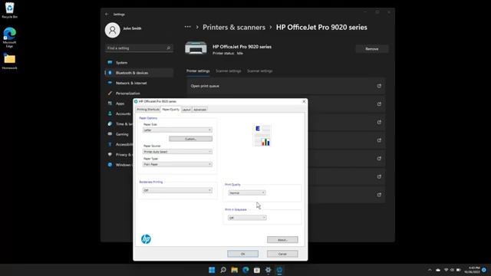Viewport: 491px width, 276px height.
Task: Click the battery tray icon
Action: tap(458, 270)
